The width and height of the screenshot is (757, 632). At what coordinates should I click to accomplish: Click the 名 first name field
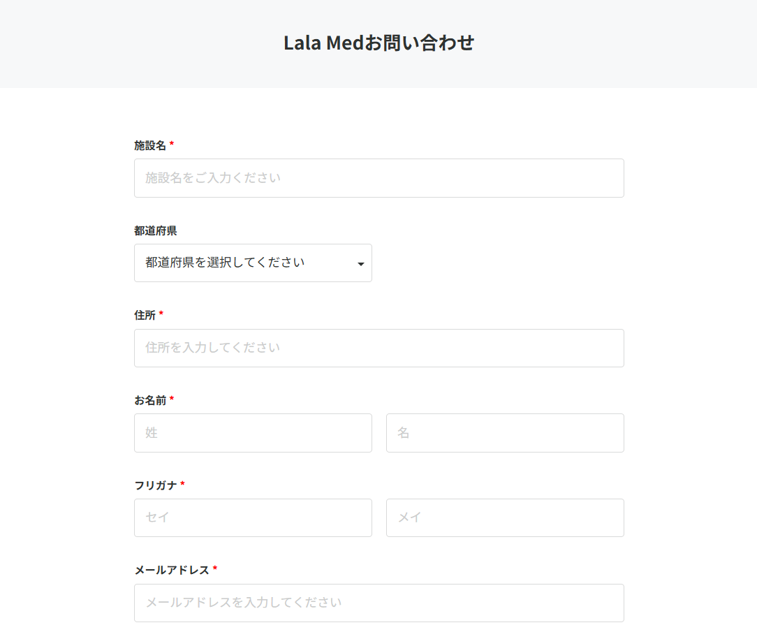[x=505, y=432]
